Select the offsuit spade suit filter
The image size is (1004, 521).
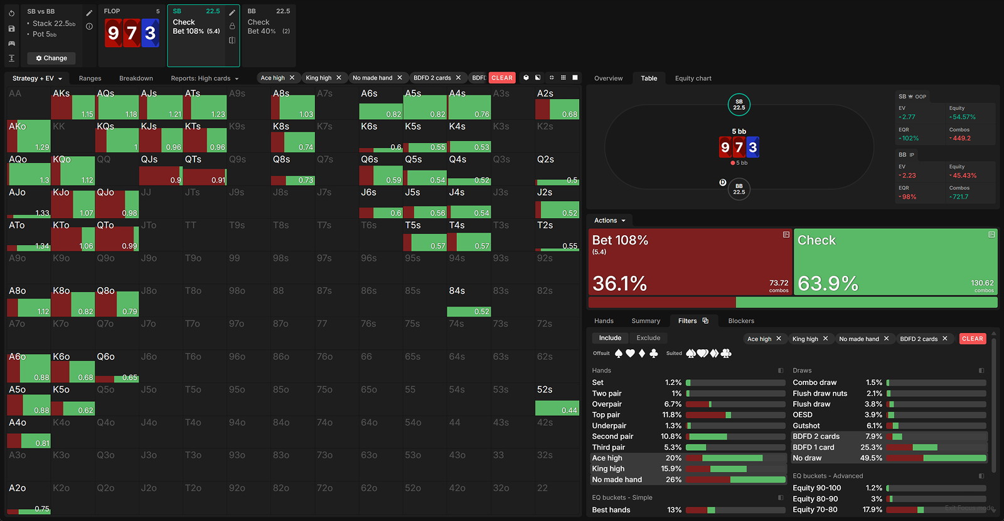(619, 354)
